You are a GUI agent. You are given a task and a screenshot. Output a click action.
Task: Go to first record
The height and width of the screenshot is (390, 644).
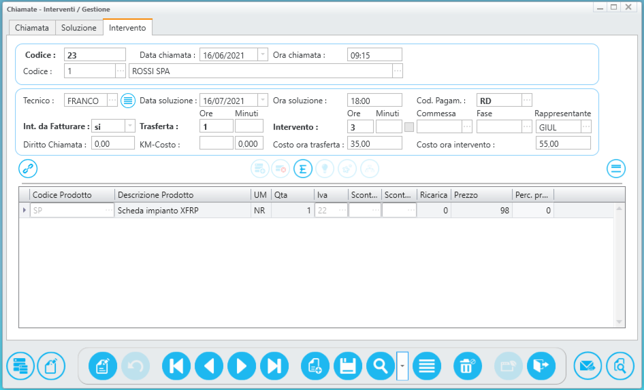pyautogui.click(x=176, y=366)
